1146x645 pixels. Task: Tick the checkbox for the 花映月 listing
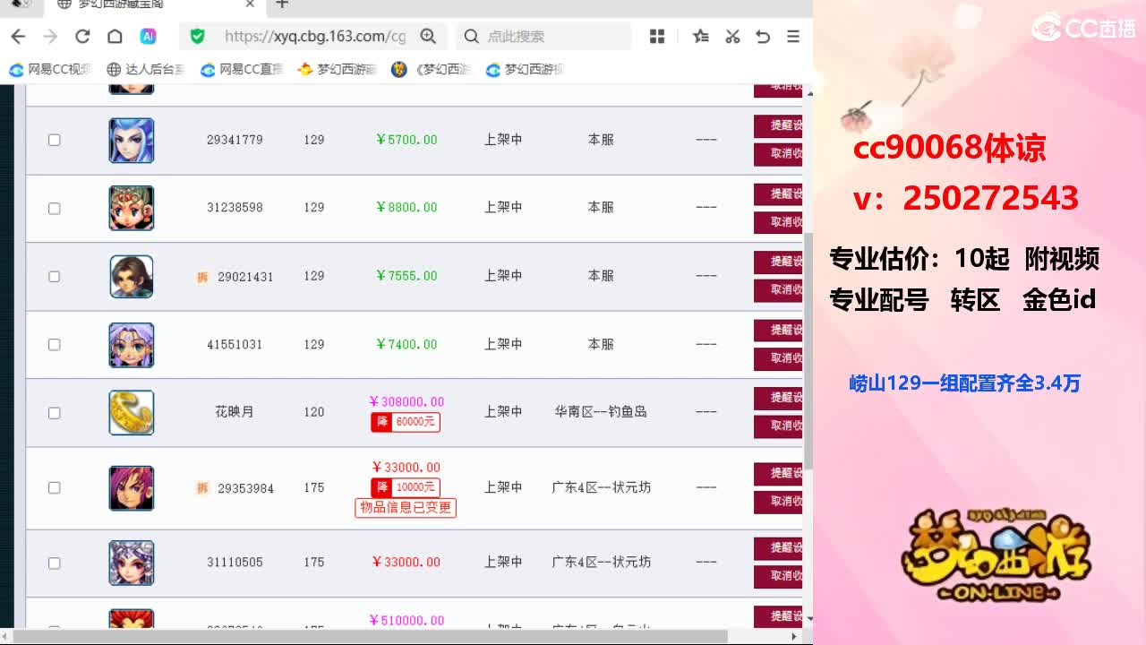(x=54, y=413)
